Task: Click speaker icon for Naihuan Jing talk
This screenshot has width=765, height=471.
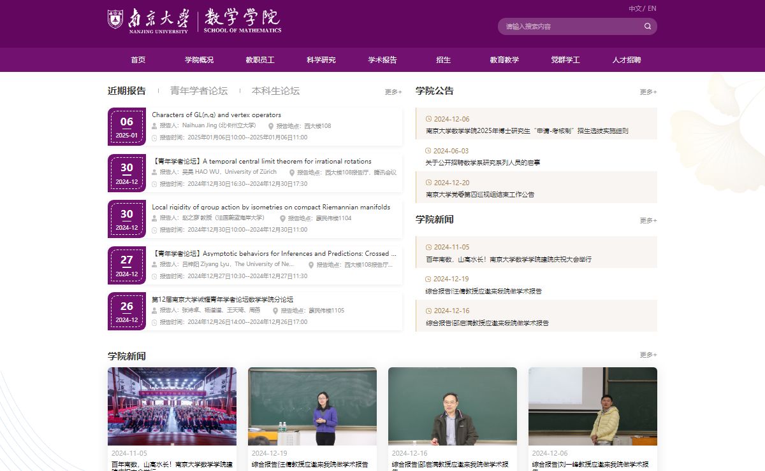Action: tap(154, 126)
